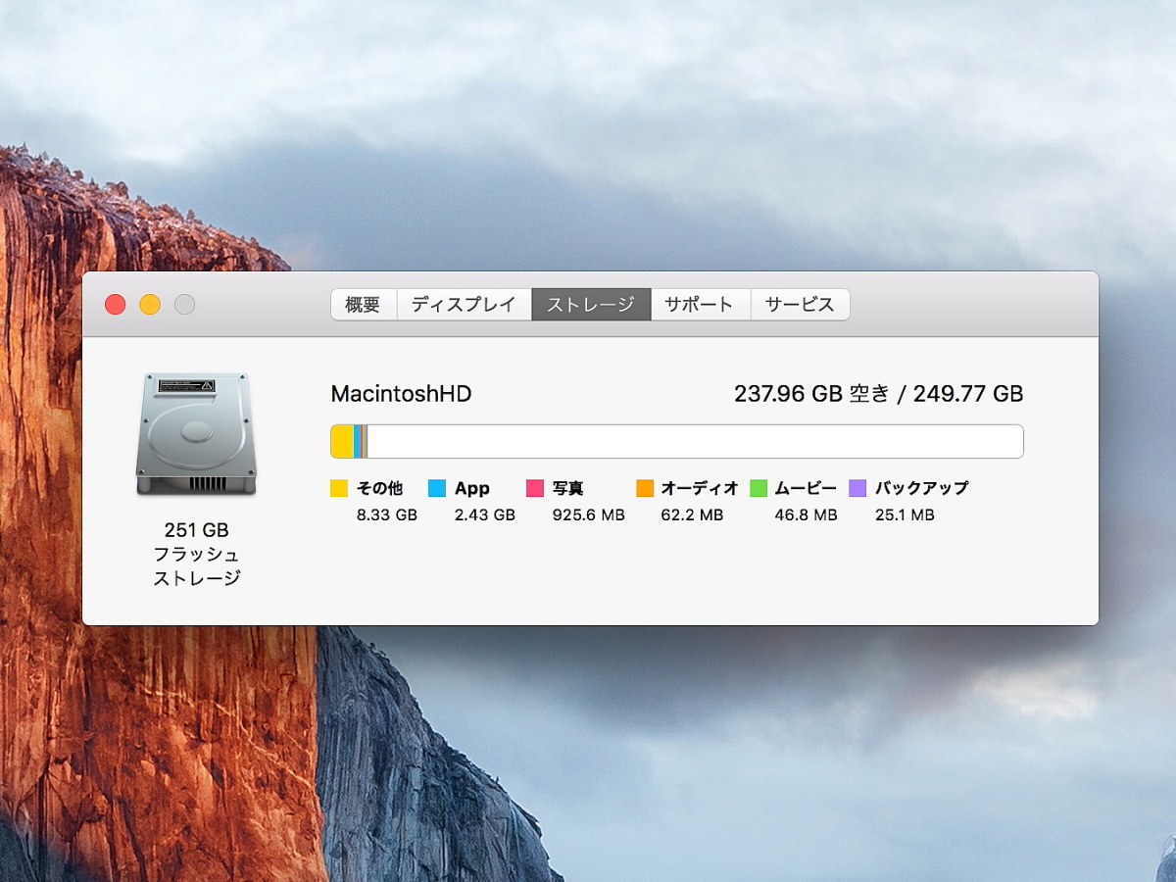The width and height of the screenshot is (1176, 882).
Task: Switch to the 概要 tab
Action: [364, 305]
